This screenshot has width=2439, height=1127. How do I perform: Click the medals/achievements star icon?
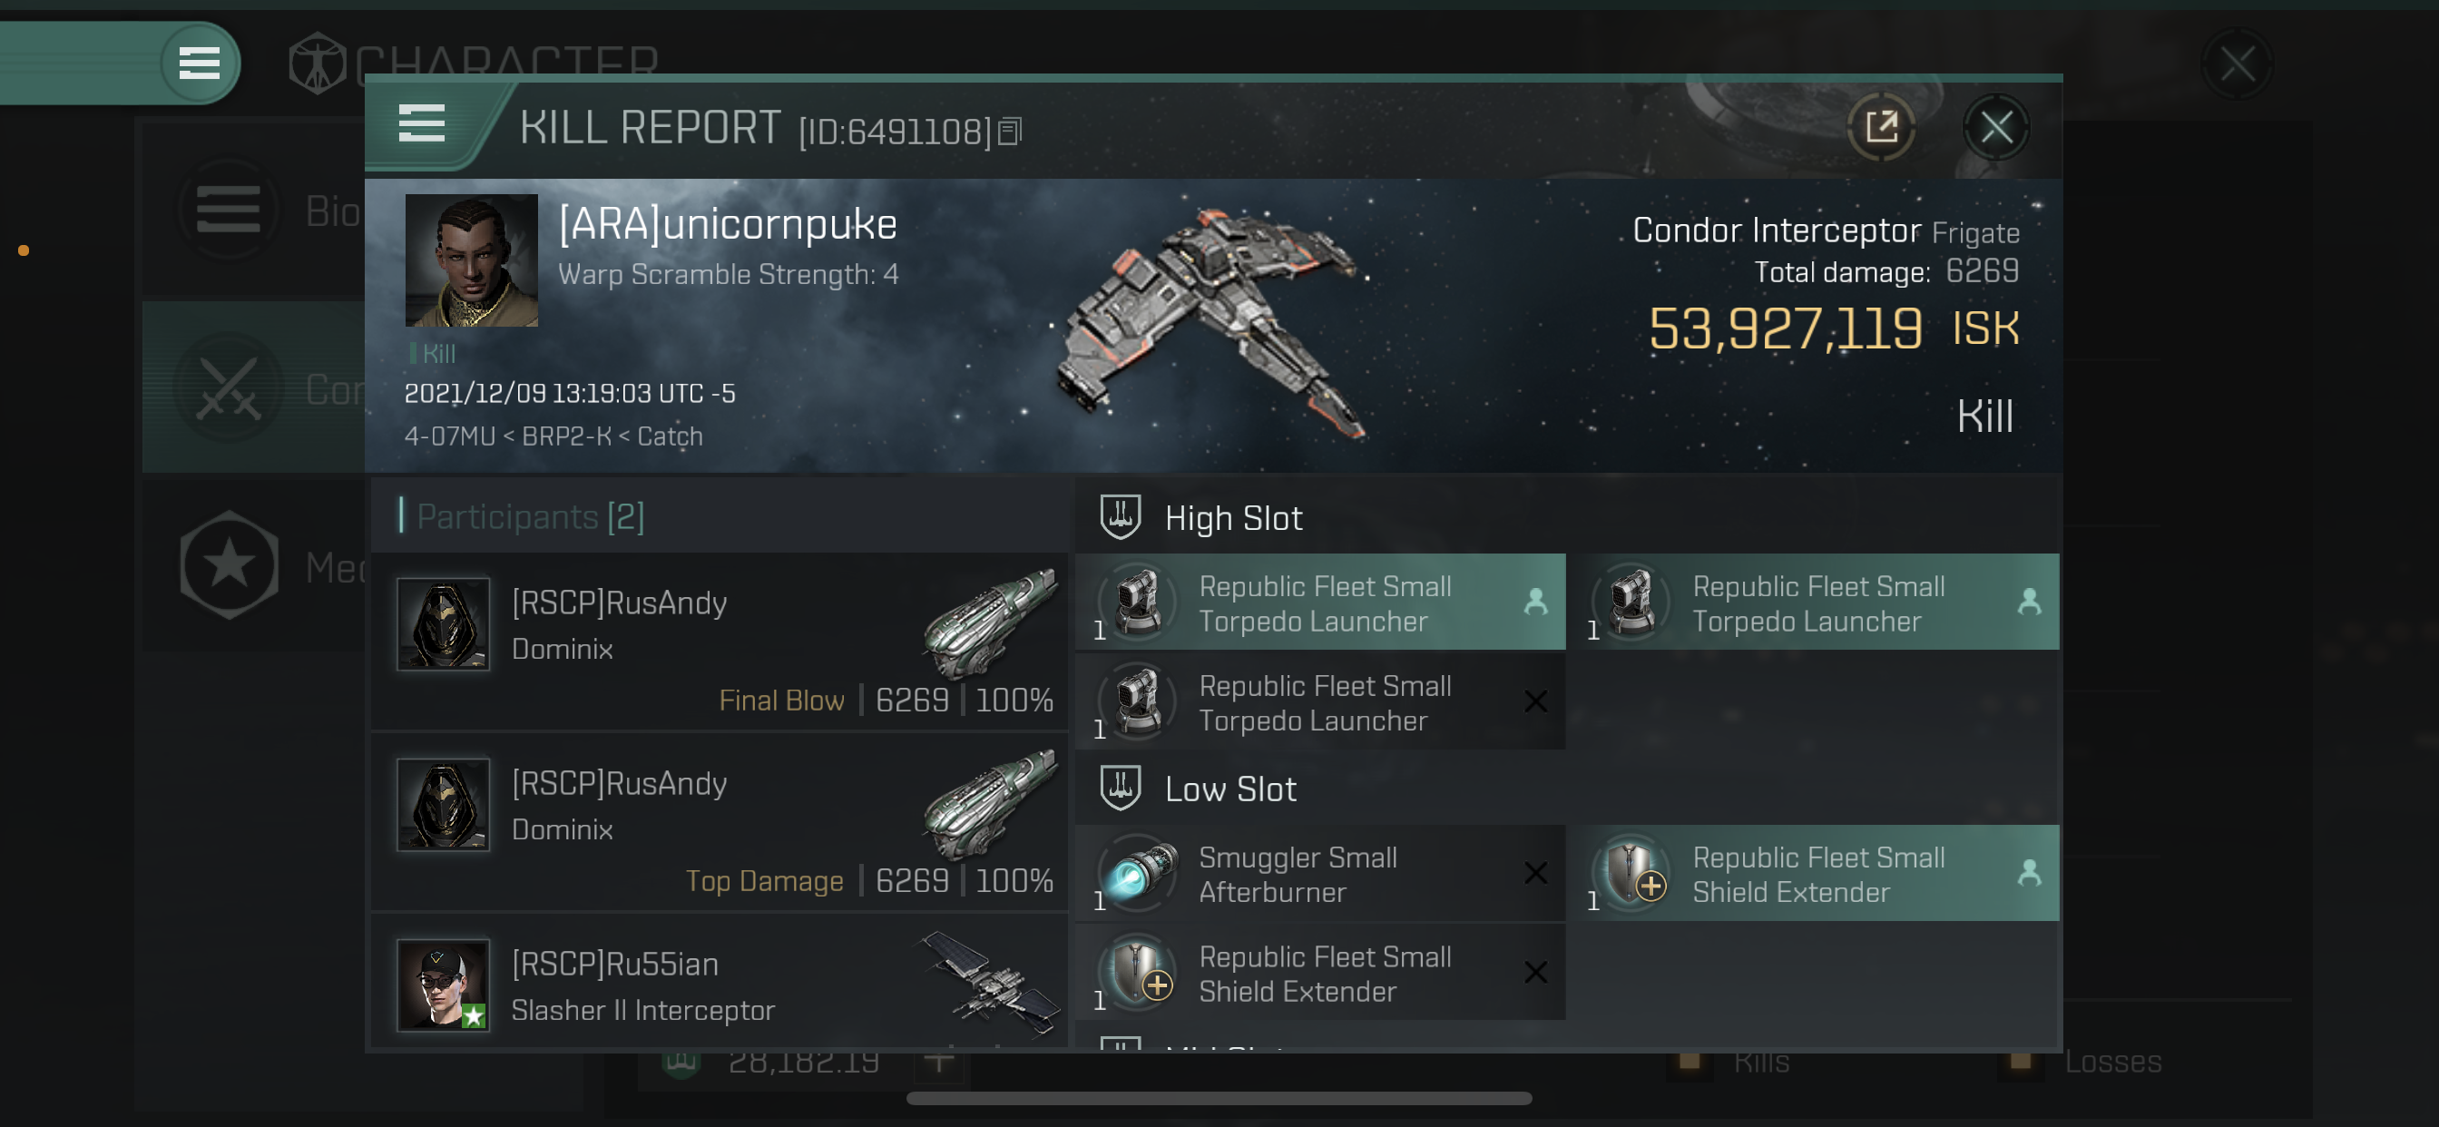(229, 563)
